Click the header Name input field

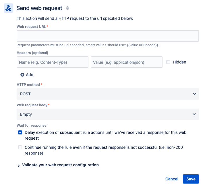point(53,62)
